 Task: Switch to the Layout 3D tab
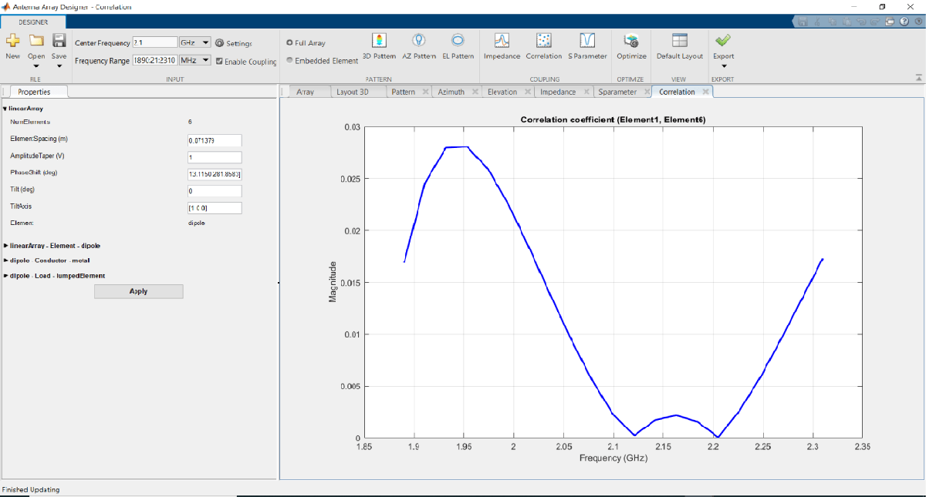coord(352,92)
